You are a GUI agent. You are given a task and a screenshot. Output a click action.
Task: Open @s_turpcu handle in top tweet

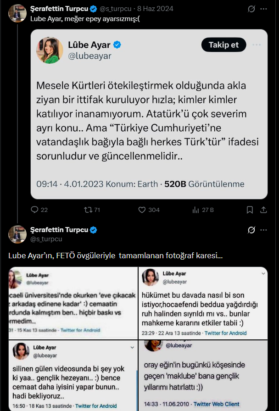pos(115,9)
